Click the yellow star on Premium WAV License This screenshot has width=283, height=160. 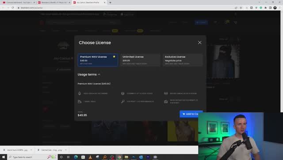[114, 57]
